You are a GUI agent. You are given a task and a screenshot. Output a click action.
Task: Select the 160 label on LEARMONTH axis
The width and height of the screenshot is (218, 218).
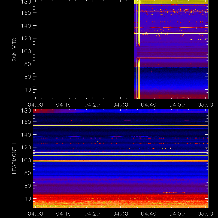[x=26, y=122]
